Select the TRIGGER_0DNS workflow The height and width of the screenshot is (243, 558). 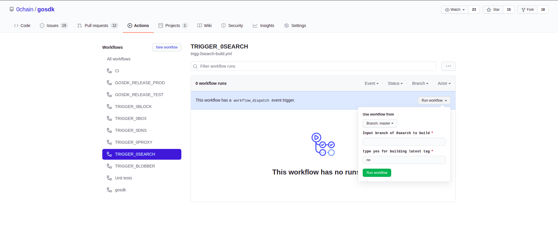pyautogui.click(x=142, y=130)
